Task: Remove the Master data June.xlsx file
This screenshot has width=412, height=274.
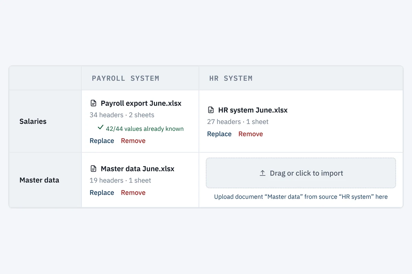Action: pos(133,192)
